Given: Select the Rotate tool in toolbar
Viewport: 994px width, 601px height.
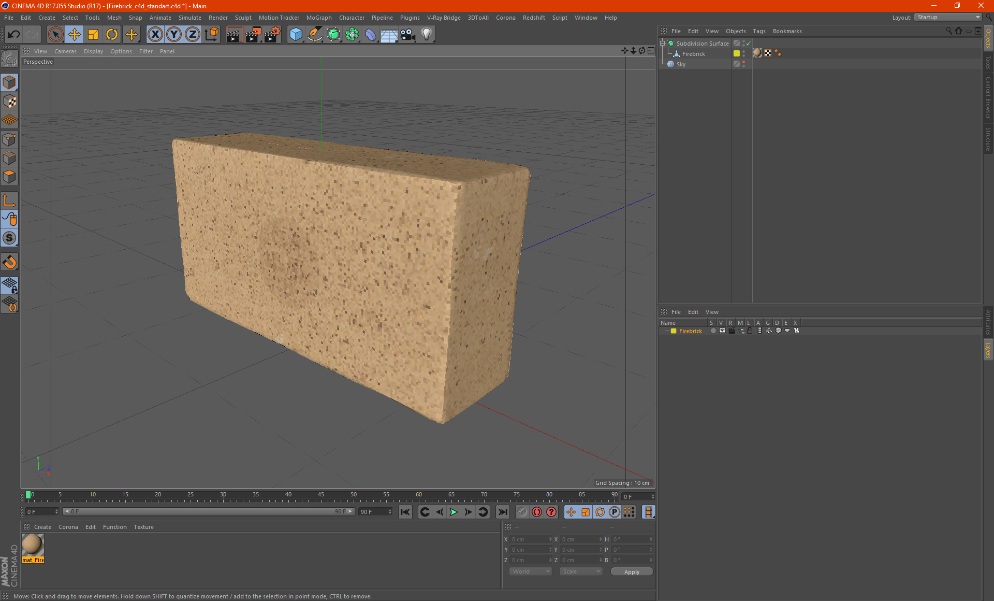Looking at the screenshot, I should pos(111,33).
